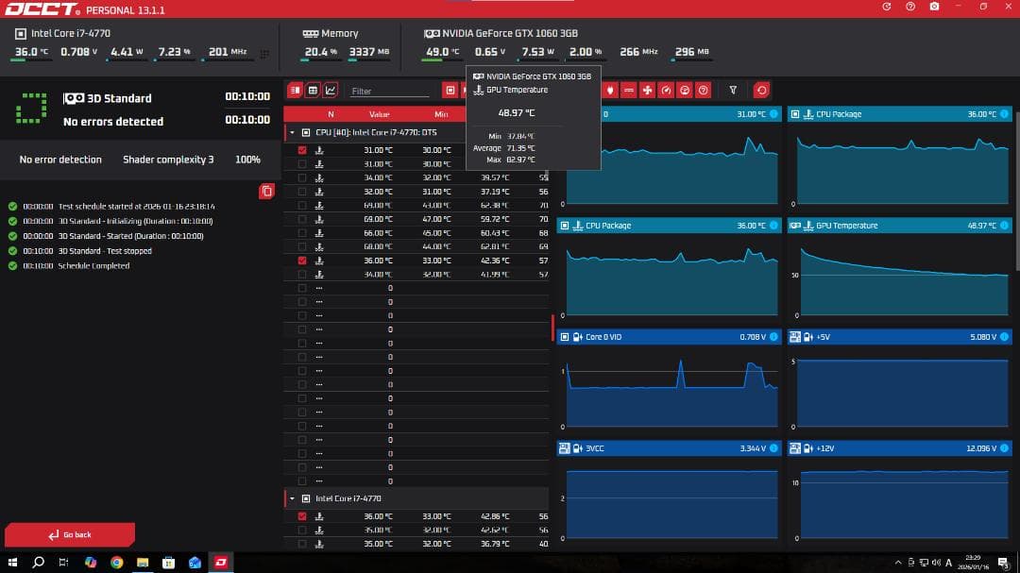This screenshot has width=1020, height=573.
Task: Switch to table view icon
Action: [313, 91]
